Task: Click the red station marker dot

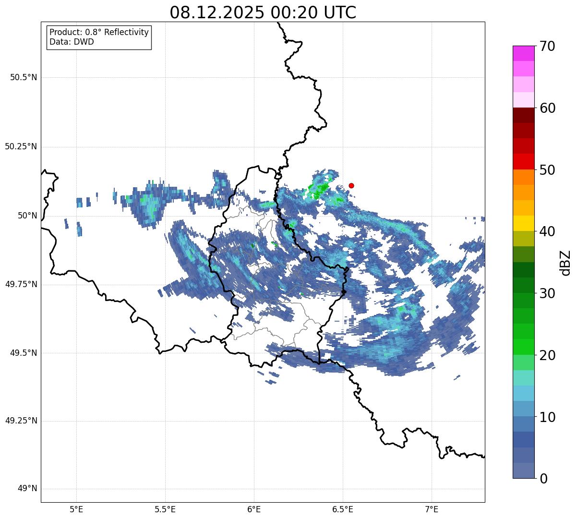Action: click(351, 185)
